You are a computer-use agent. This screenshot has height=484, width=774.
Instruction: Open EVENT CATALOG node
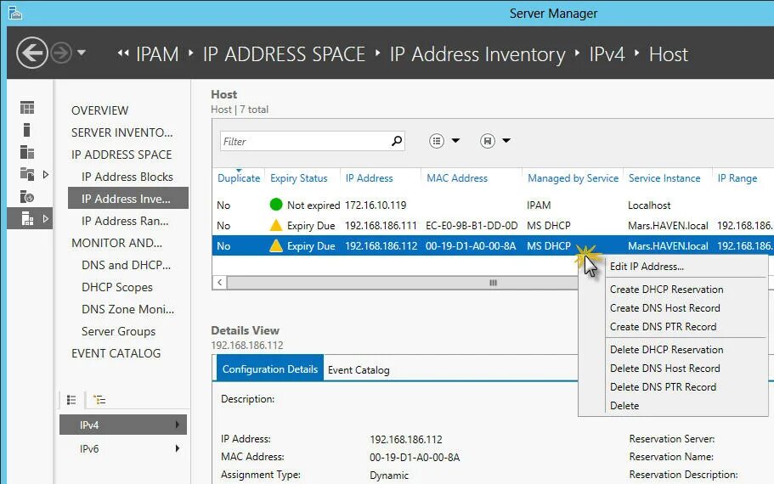pos(116,353)
